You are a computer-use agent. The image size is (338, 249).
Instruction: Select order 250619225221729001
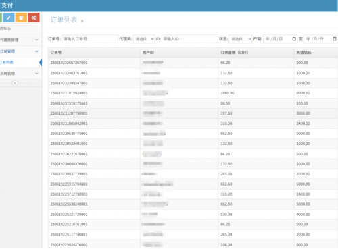[x=69, y=215]
